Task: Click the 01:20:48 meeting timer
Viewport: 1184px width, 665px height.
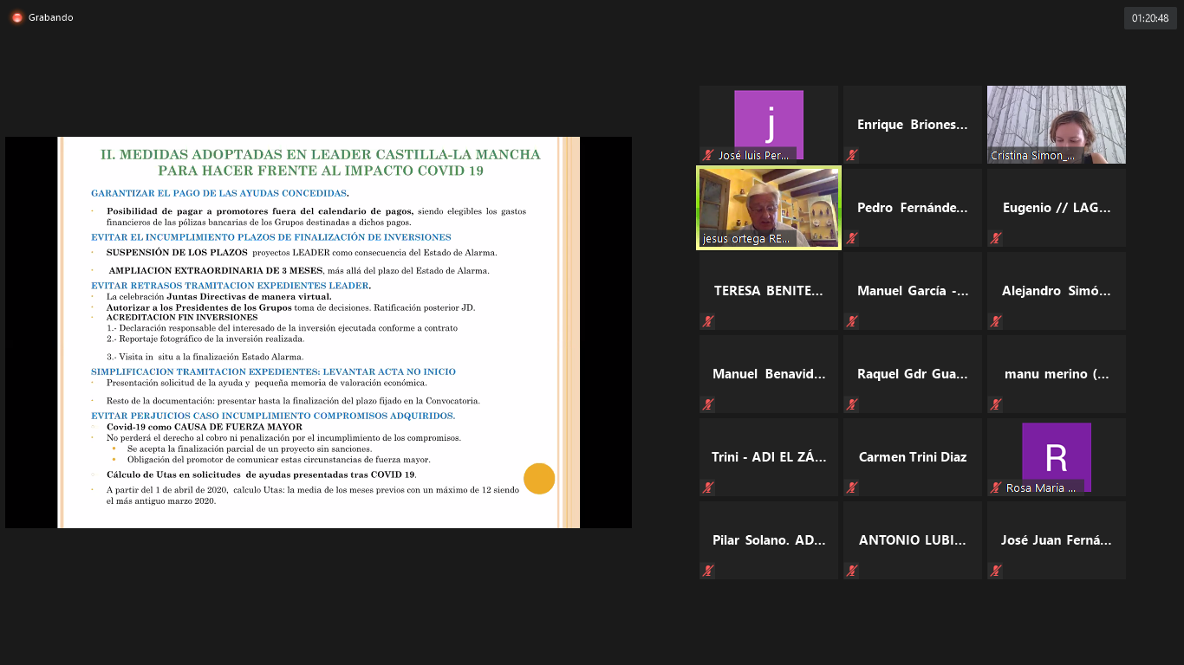Action: point(1150,18)
